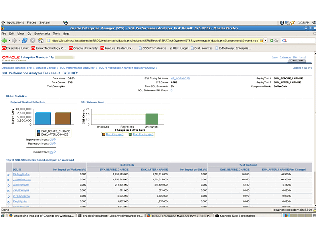This screenshot has height=238, width=317.
Task: Go to SQL Performance Analyzer breadcrumb
Action: pos(77,68)
